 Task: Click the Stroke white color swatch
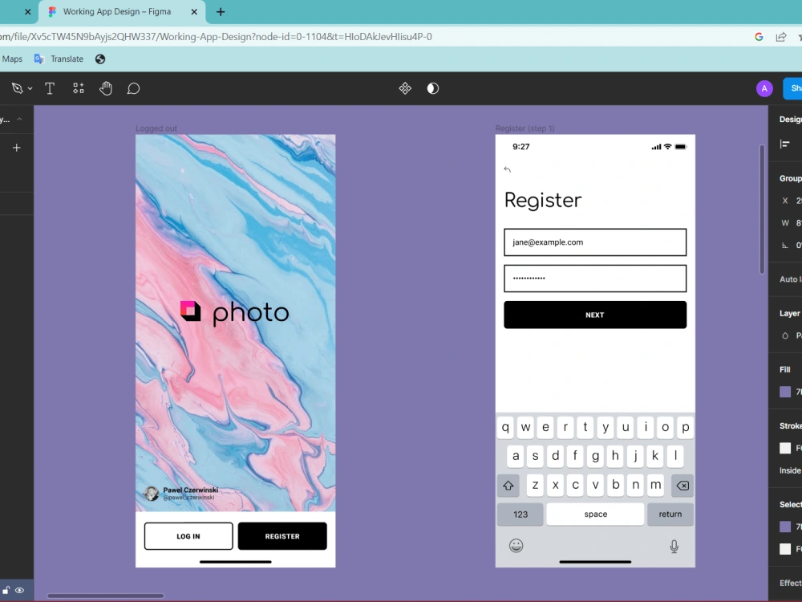coord(785,448)
